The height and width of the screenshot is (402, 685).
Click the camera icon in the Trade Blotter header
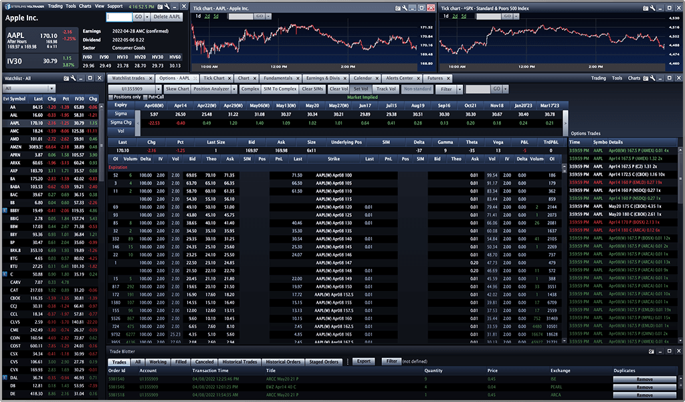(x=651, y=351)
